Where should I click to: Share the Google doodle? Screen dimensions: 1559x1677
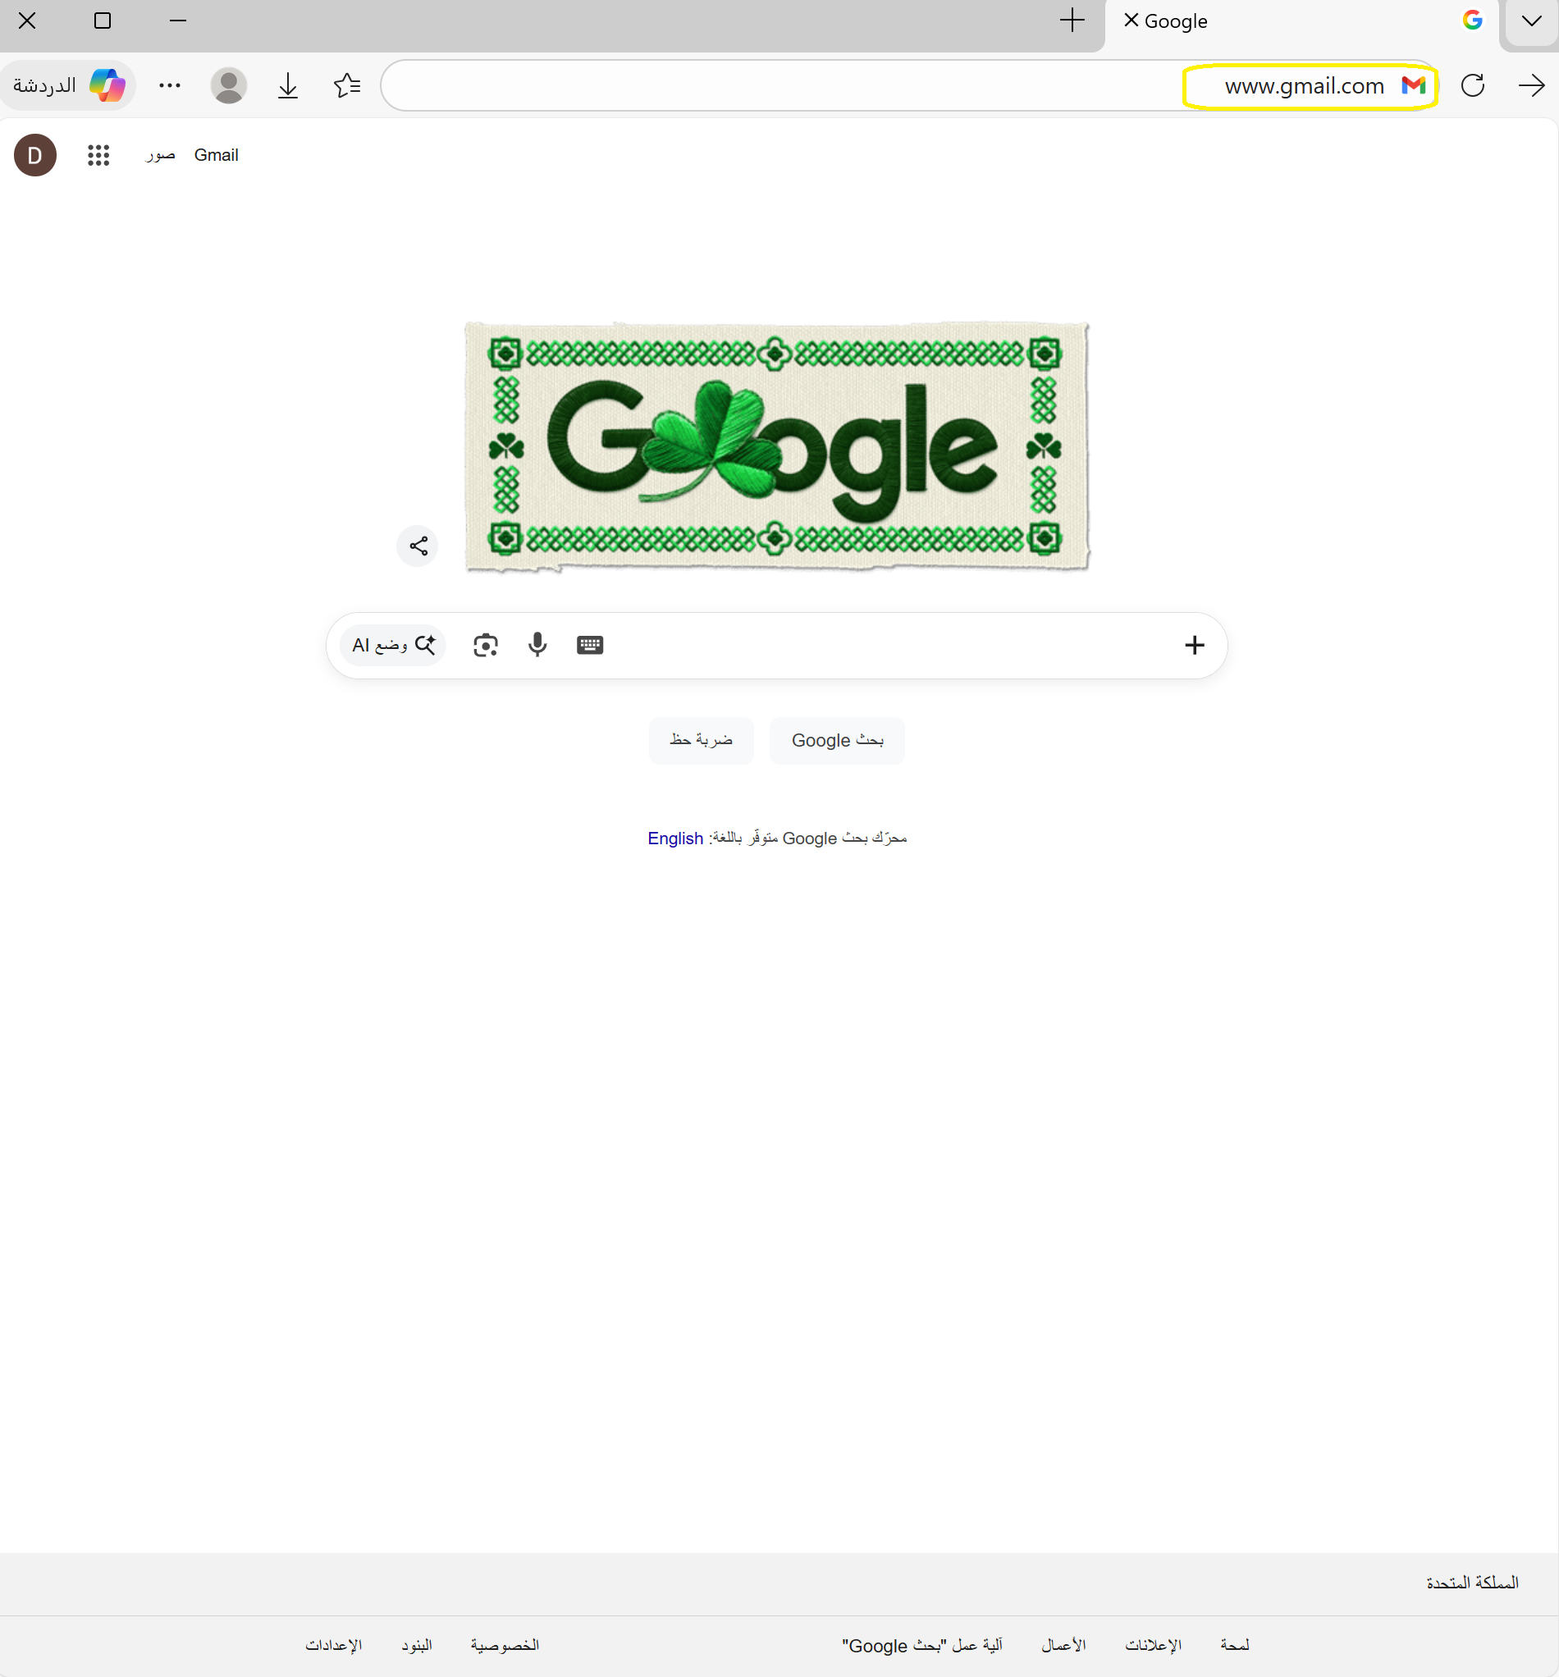point(418,546)
